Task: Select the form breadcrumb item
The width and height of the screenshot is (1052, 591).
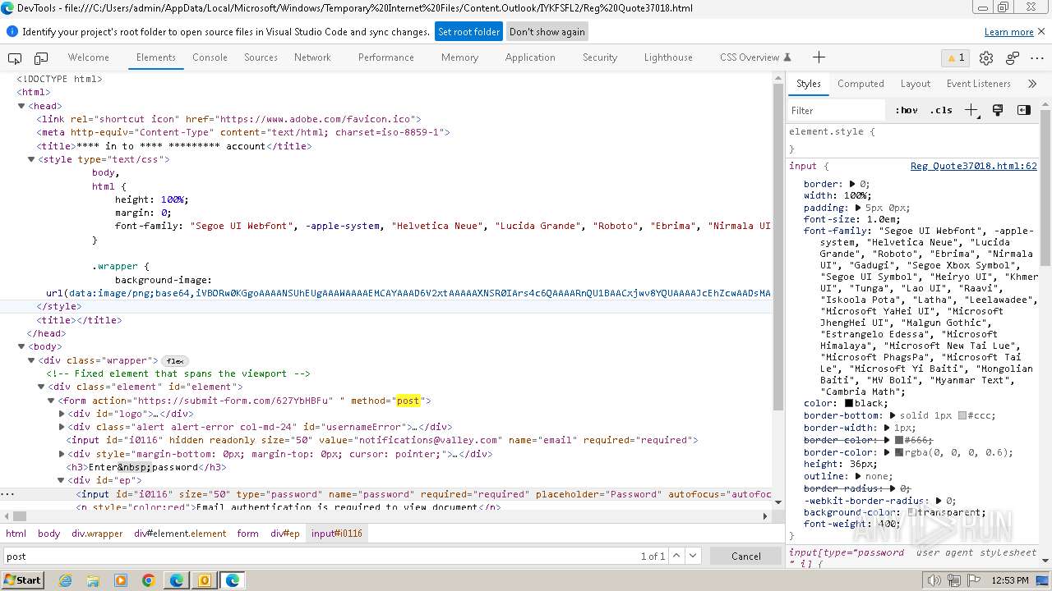Action: coord(248,534)
